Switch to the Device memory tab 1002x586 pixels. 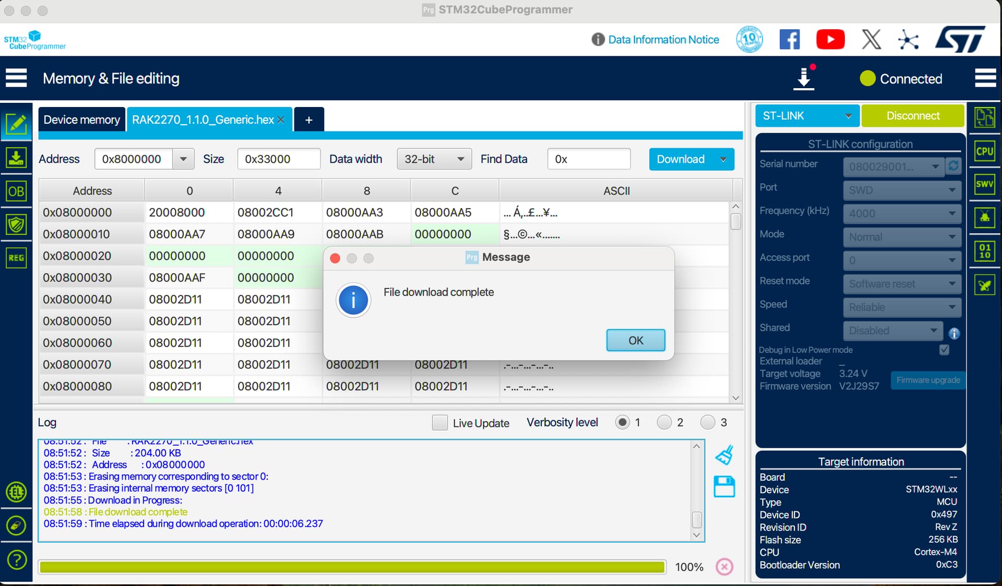tap(81, 119)
